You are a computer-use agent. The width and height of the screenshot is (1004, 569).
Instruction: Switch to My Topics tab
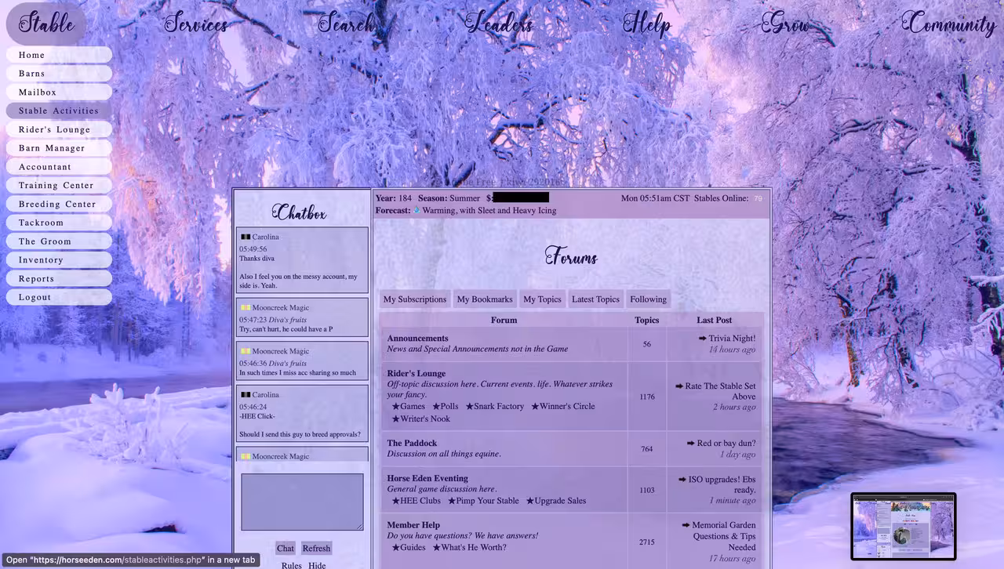tap(542, 299)
